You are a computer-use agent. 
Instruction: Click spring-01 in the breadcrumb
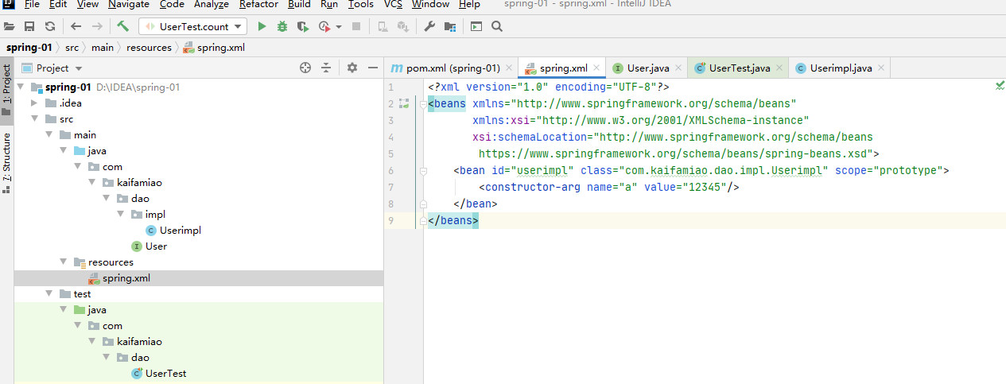29,48
